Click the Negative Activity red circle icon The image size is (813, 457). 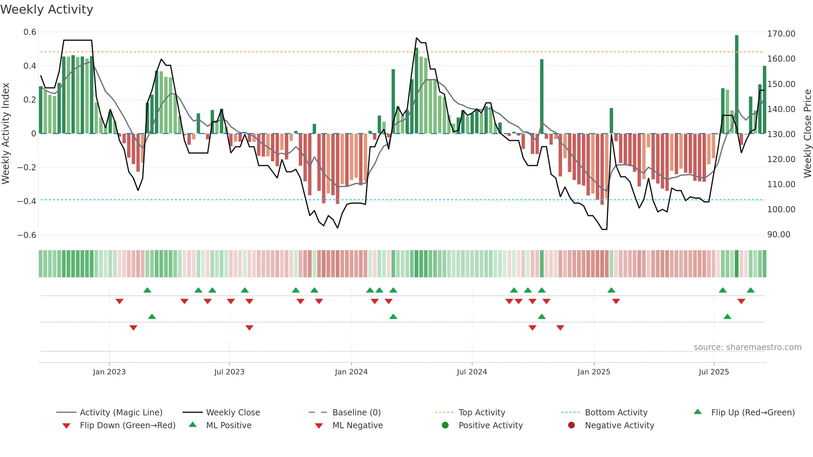point(571,425)
